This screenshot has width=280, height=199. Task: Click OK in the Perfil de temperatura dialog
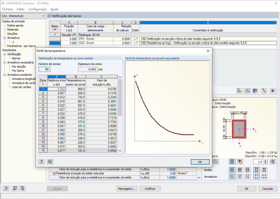point(200,162)
